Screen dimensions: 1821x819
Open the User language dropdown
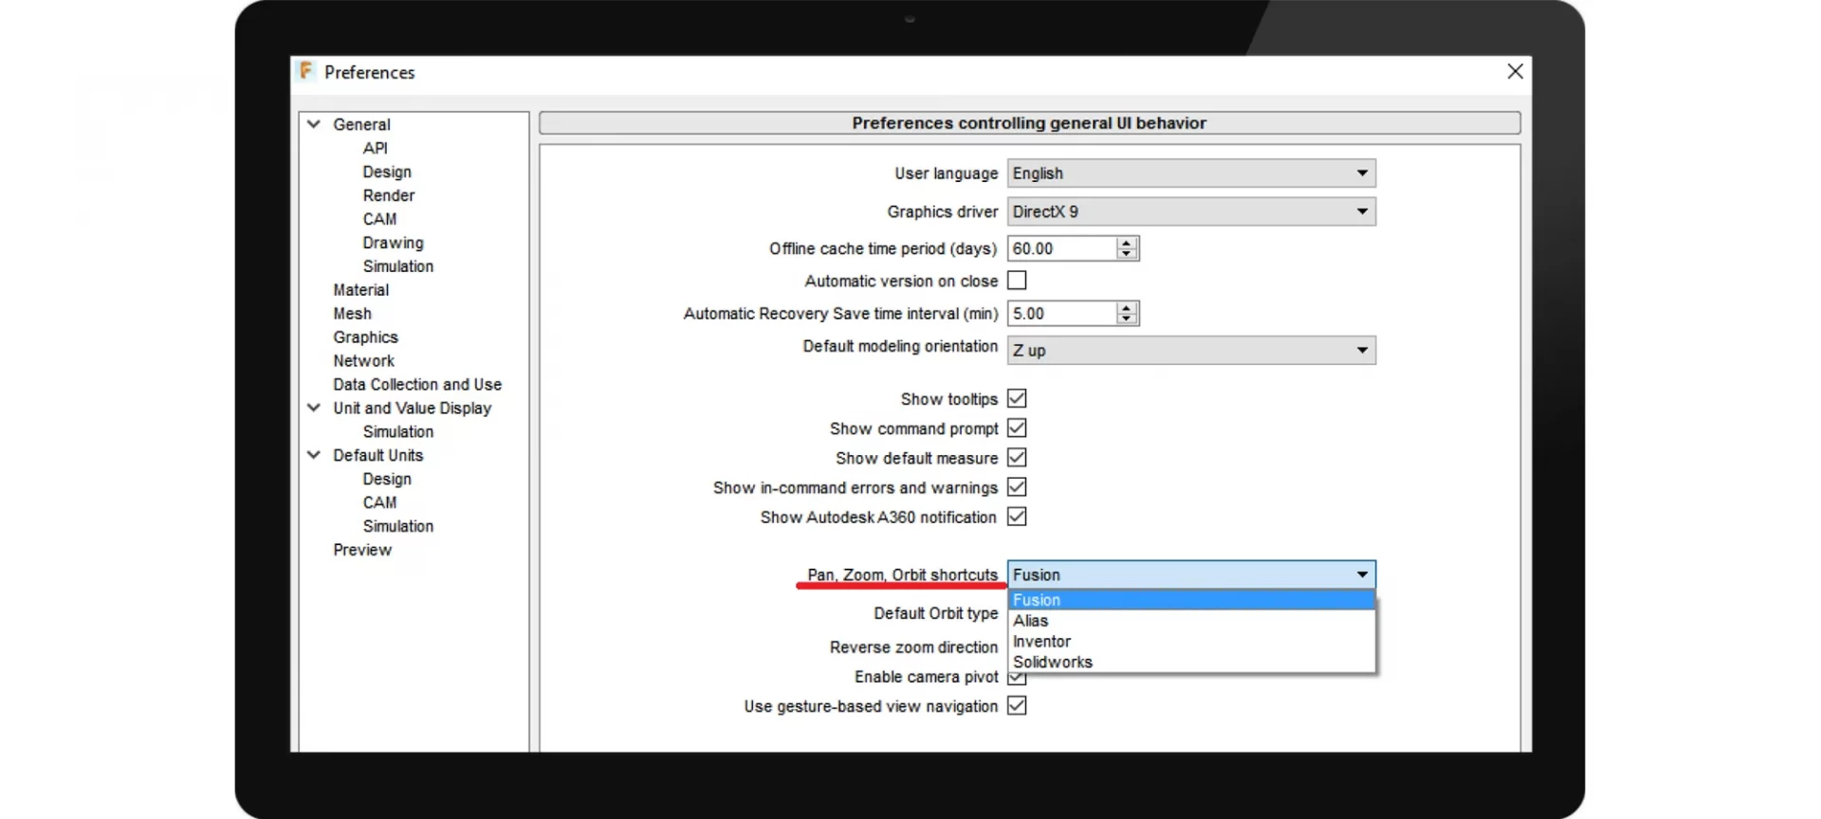1191,173
